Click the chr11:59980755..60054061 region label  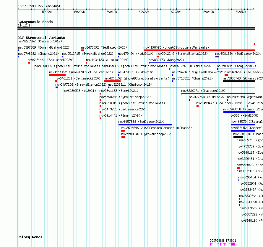(39, 6)
